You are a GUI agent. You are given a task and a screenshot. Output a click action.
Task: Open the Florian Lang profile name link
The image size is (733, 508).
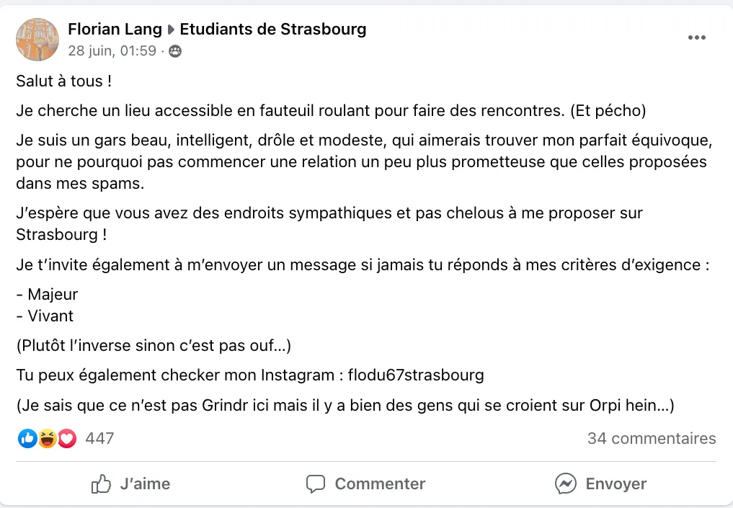(115, 30)
